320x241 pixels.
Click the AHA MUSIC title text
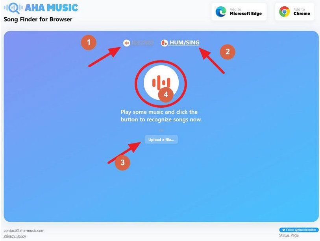pyautogui.click(x=52, y=8)
